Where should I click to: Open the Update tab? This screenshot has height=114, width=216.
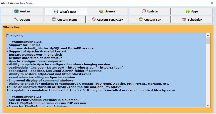coord(150,11)
